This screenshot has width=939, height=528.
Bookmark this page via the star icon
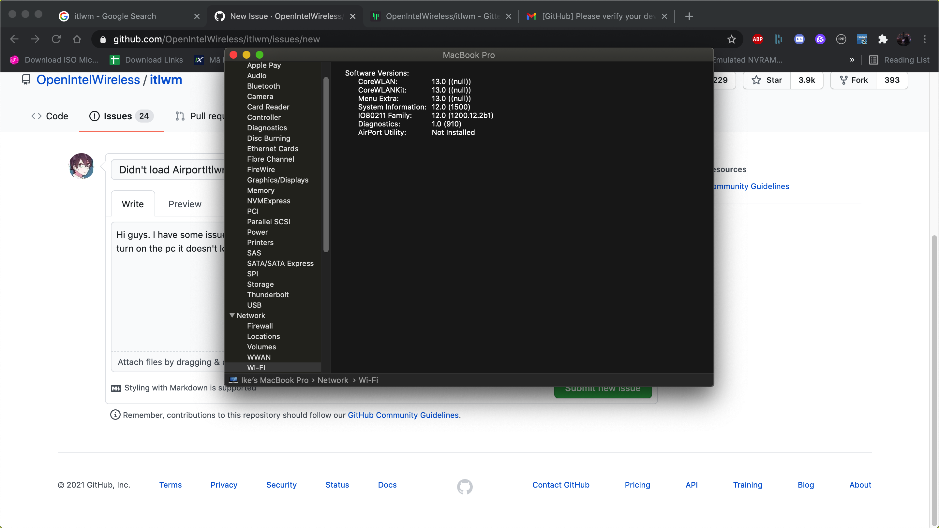click(x=732, y=39)
